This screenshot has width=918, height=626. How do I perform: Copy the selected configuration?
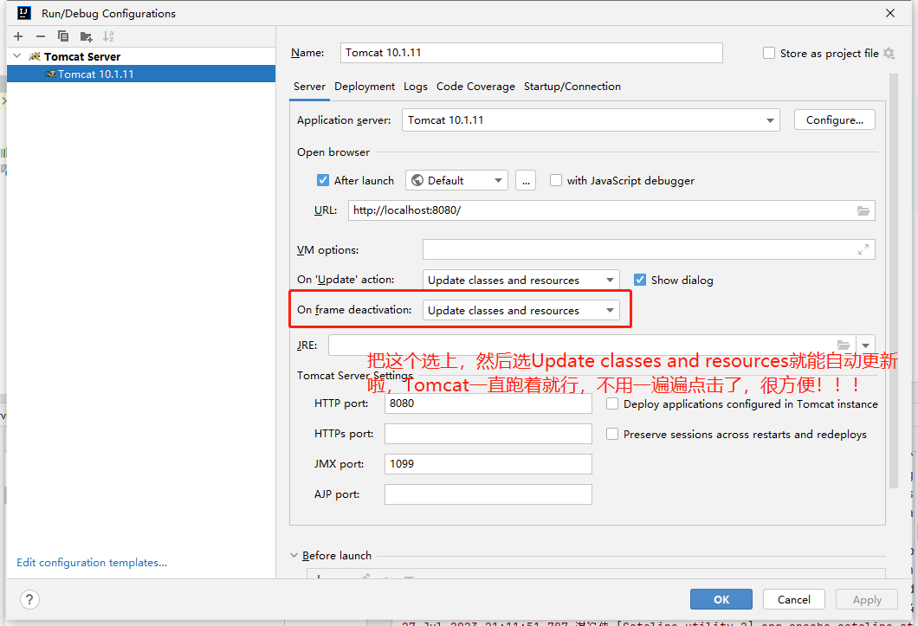pyautogui.click(x=63, y=36)
